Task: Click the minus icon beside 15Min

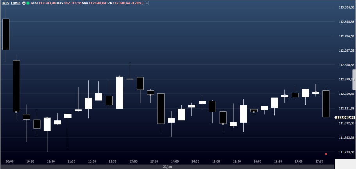Action: pos(24,3)
